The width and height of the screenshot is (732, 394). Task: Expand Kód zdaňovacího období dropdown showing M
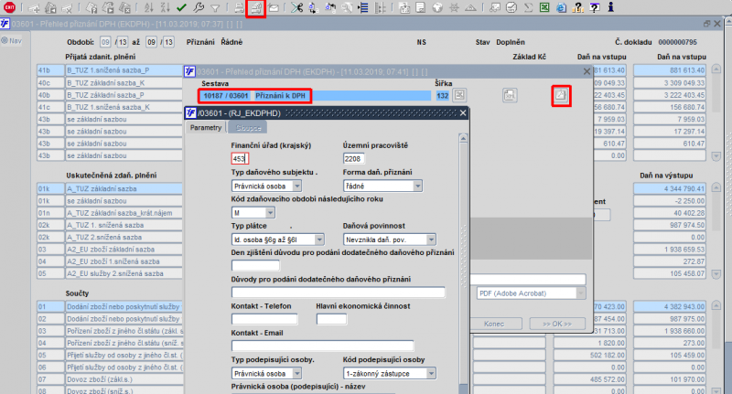coord(270,213)
